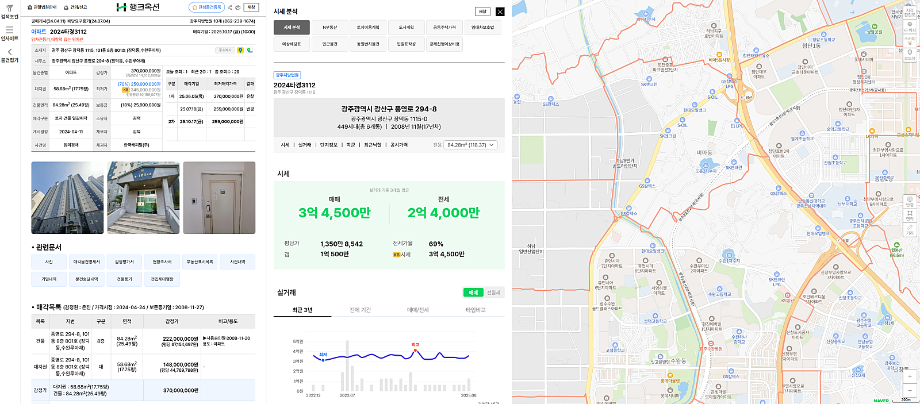920x404 pixels.
Task: Open the yellow Kakao map pin icon
Action: (240, 51)
